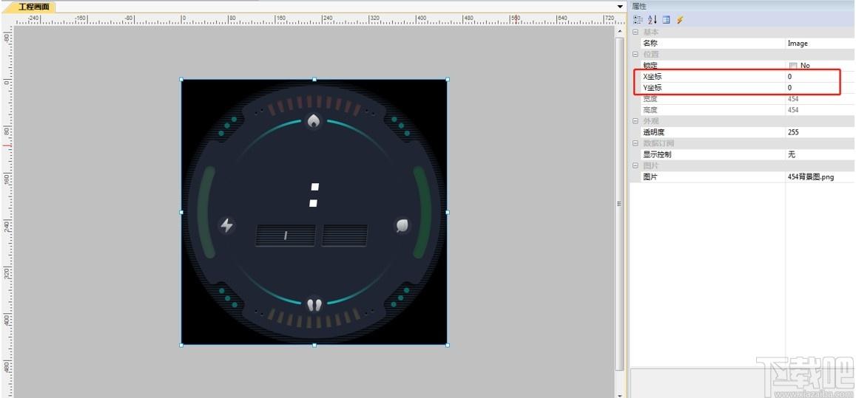The height and width of the screenshot is (398, 856).
Task: Click the flame icon on watch face
Action: (314, 121)
